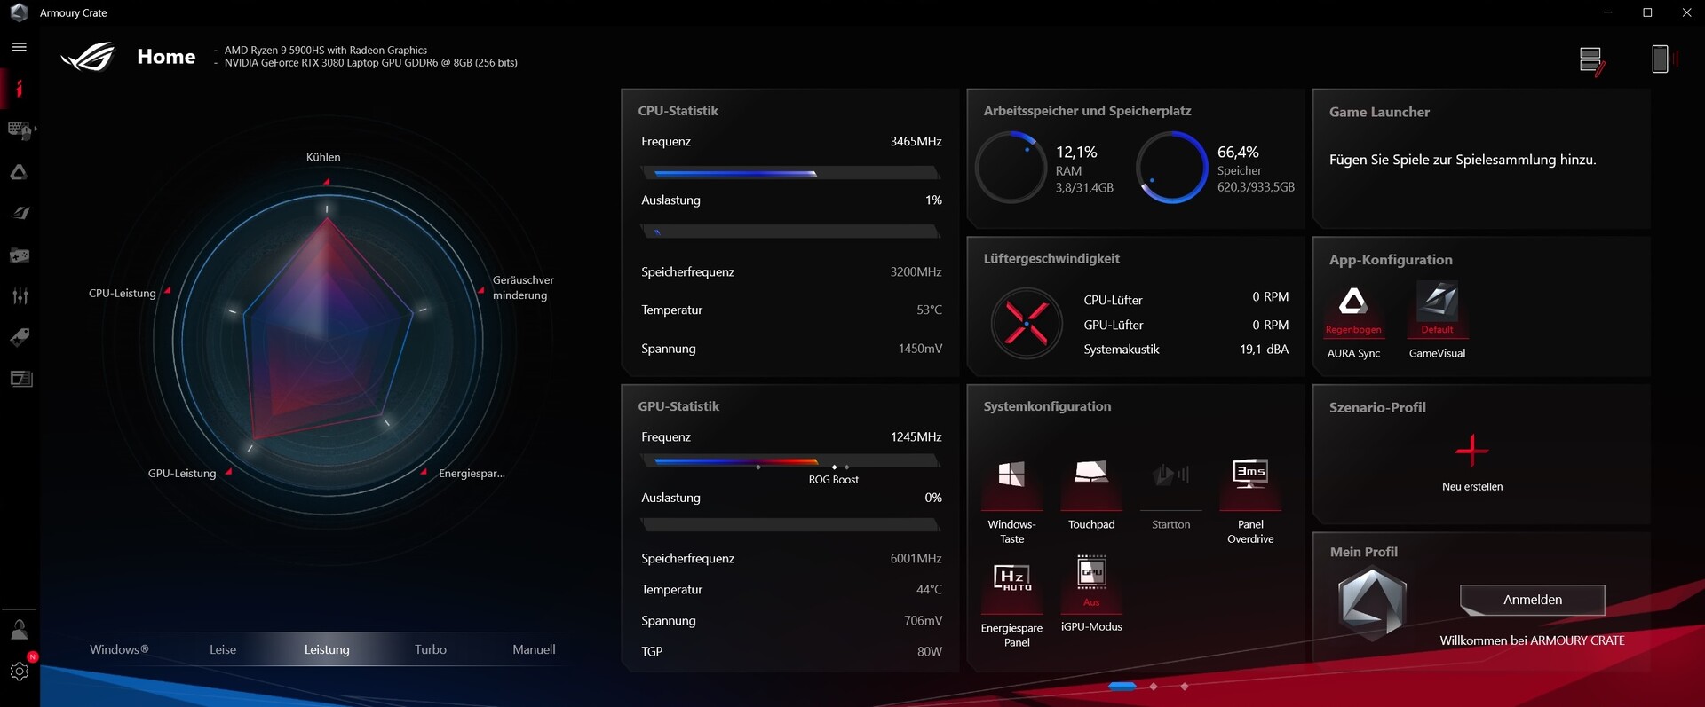
Task: Switch to the Windows® performance mode
Action: click(x=119, y=649)
